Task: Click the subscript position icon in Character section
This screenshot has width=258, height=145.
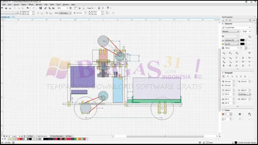Action: [x=230, y=53]
